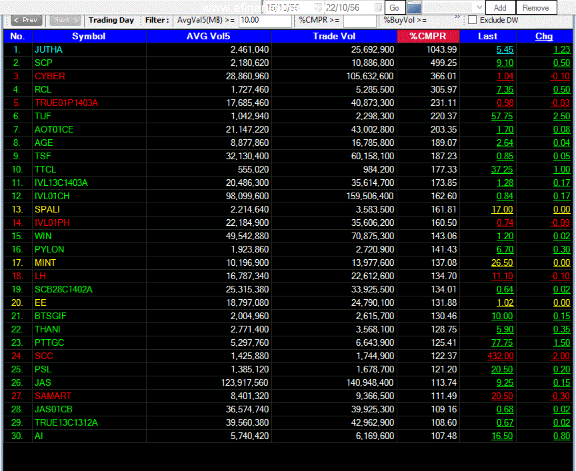The image size is (576, 471).
Task: Expand toolbar overflow chevron near %BuyVol
Action: coord(457,17)
